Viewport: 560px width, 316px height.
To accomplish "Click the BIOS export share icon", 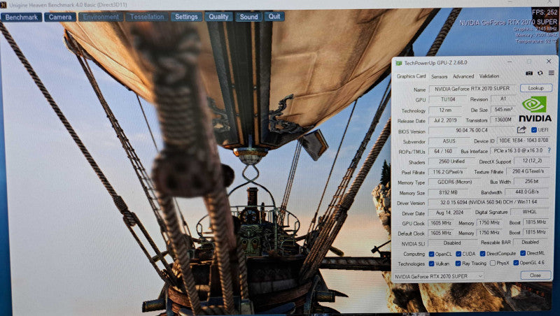I will pyautogui.click(x=521, y=130).
